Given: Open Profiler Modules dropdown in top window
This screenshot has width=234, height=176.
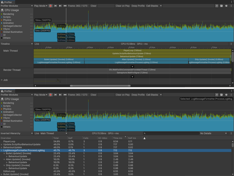Looking at the screenshot, I should 17,6.
